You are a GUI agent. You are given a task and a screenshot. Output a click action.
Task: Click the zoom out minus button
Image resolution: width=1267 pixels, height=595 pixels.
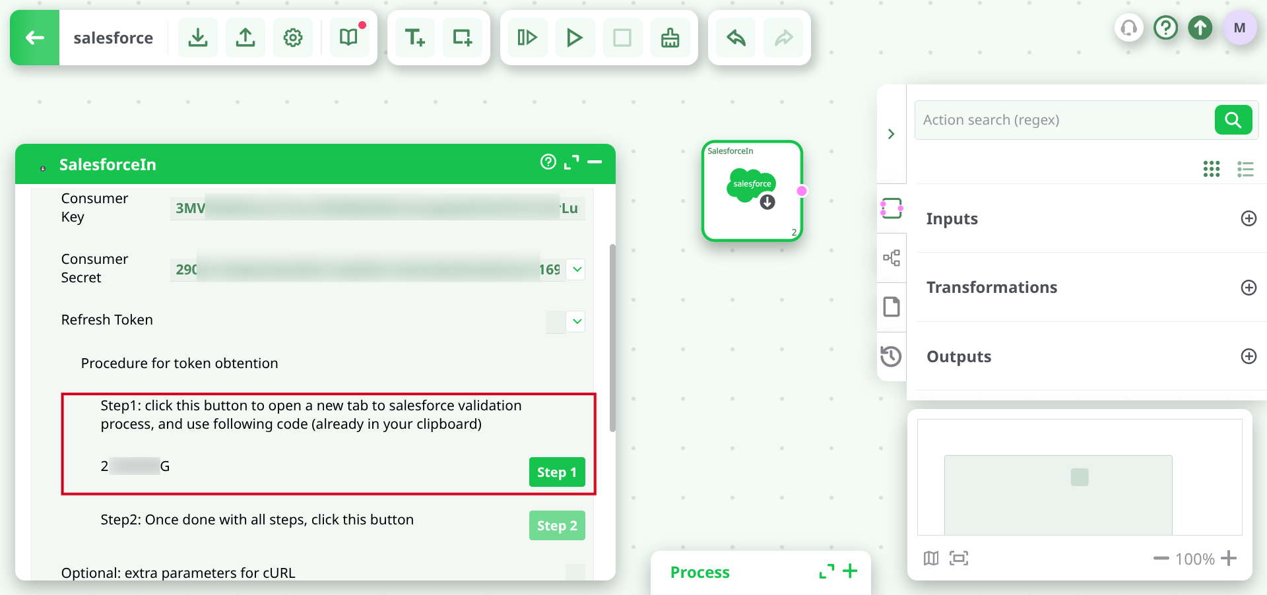pos(1161,559)
